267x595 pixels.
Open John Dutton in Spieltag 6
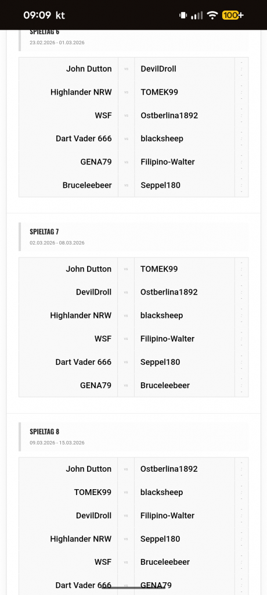[x=89, y=69]
